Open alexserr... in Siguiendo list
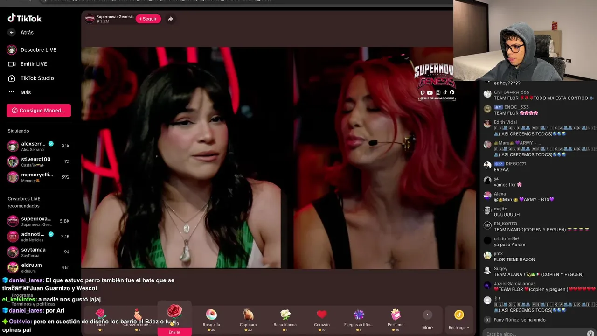This screenshot has height=336, width=597. coord(39,146)
